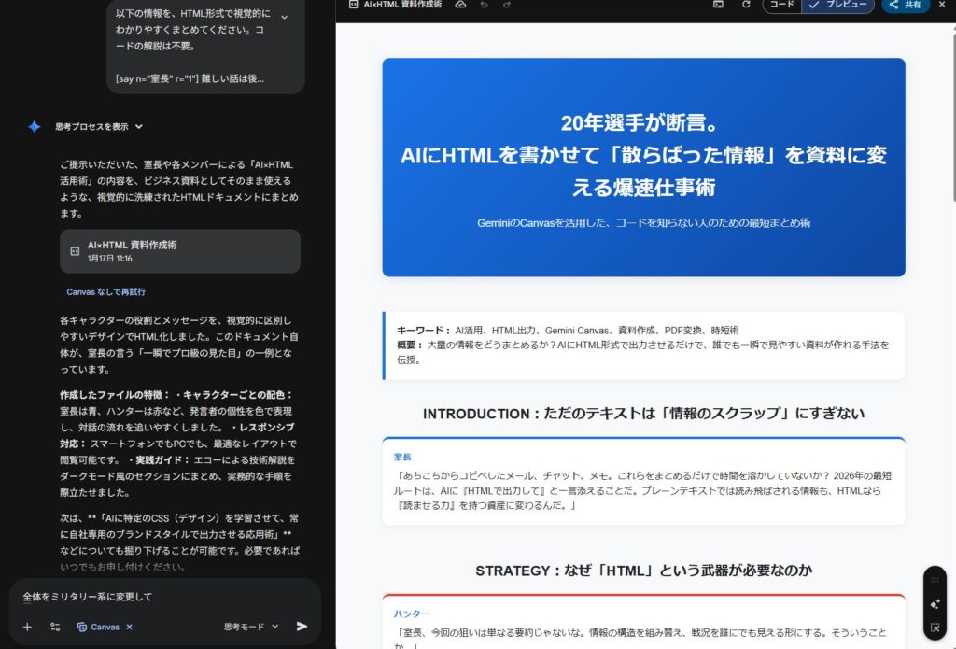956x649 pixels.
Task: Click the plus icon to add attachment
Action: [27, 627]
